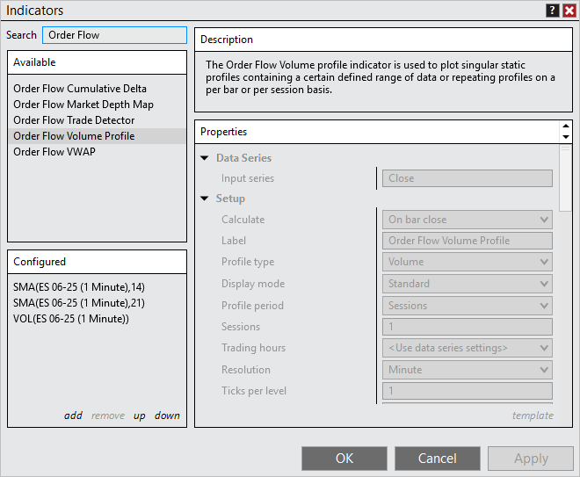Screen dimensions: 580x477
Task: Collapse the Data Series section
Action: pyautogui.click(x=205, y=158)
